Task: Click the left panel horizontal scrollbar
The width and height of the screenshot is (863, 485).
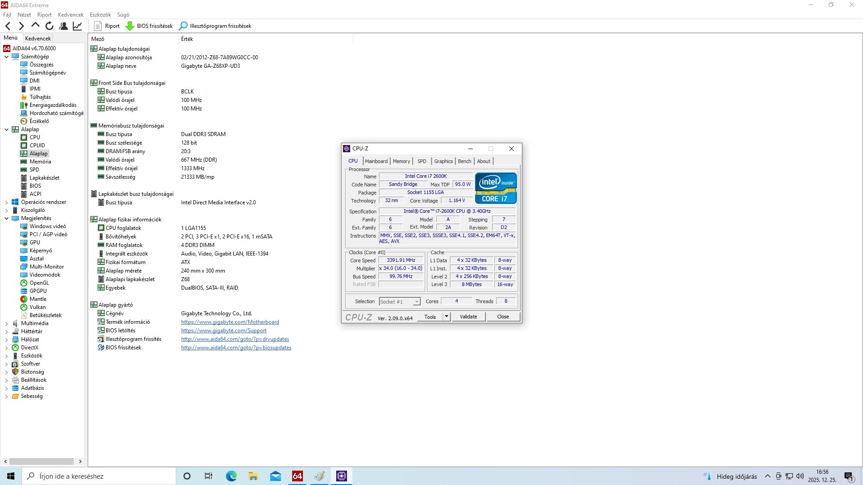Action: tap(41, 461)
